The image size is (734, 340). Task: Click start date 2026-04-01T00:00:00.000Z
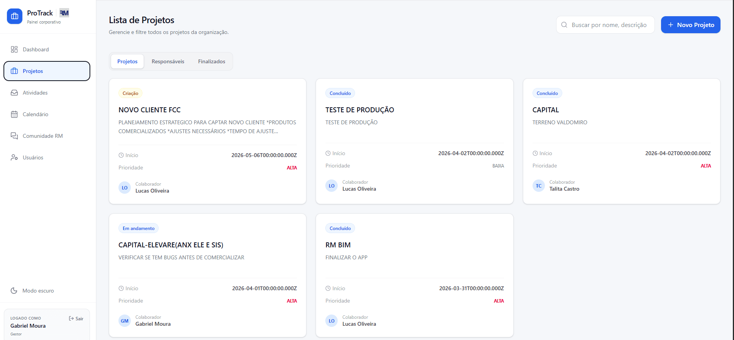264,288
